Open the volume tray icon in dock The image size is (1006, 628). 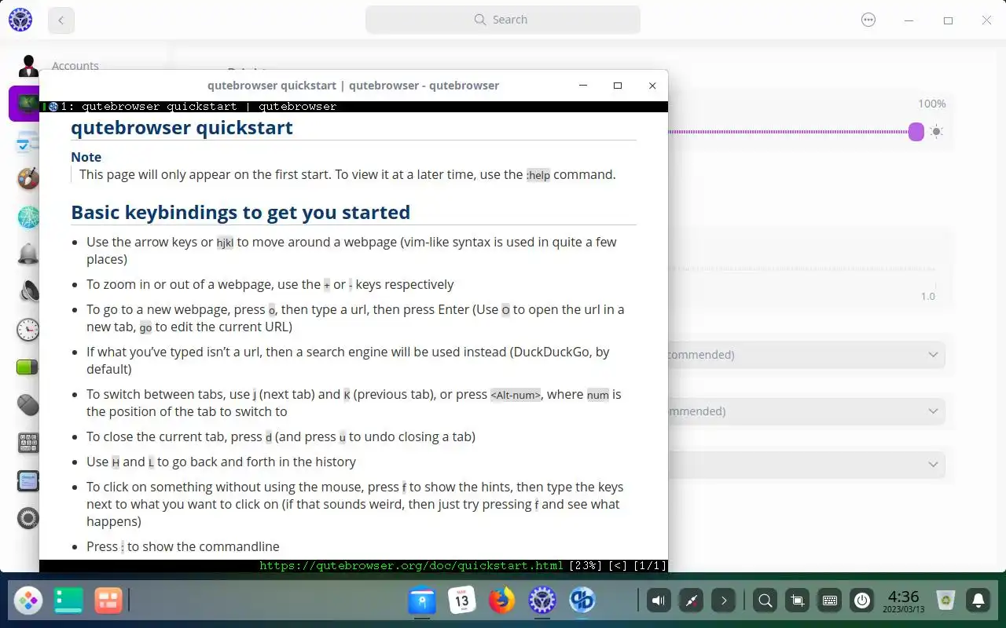click(659, 601)
